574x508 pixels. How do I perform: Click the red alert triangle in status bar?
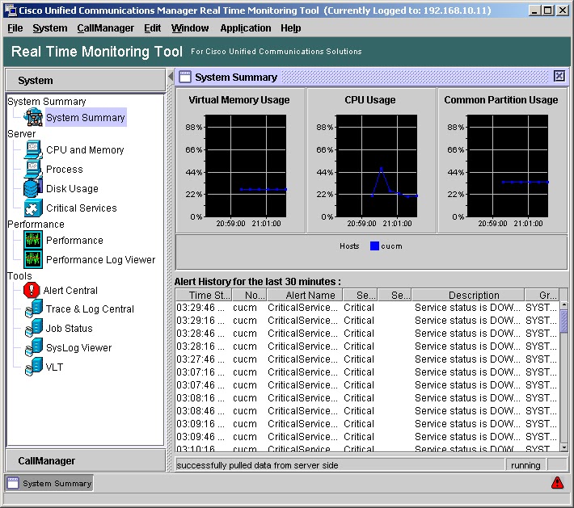click(557, 483)
